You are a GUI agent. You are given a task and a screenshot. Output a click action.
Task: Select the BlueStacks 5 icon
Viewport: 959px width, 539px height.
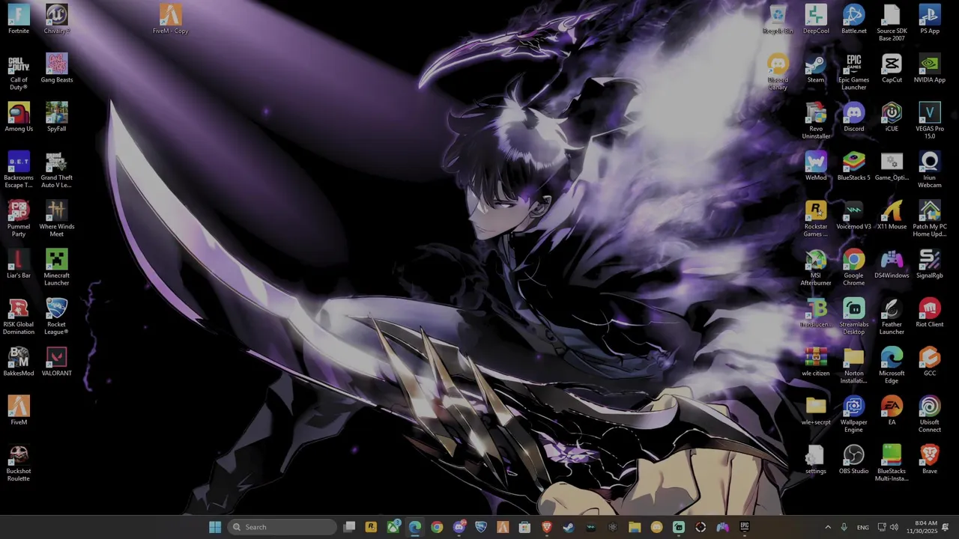click(854, 166)
